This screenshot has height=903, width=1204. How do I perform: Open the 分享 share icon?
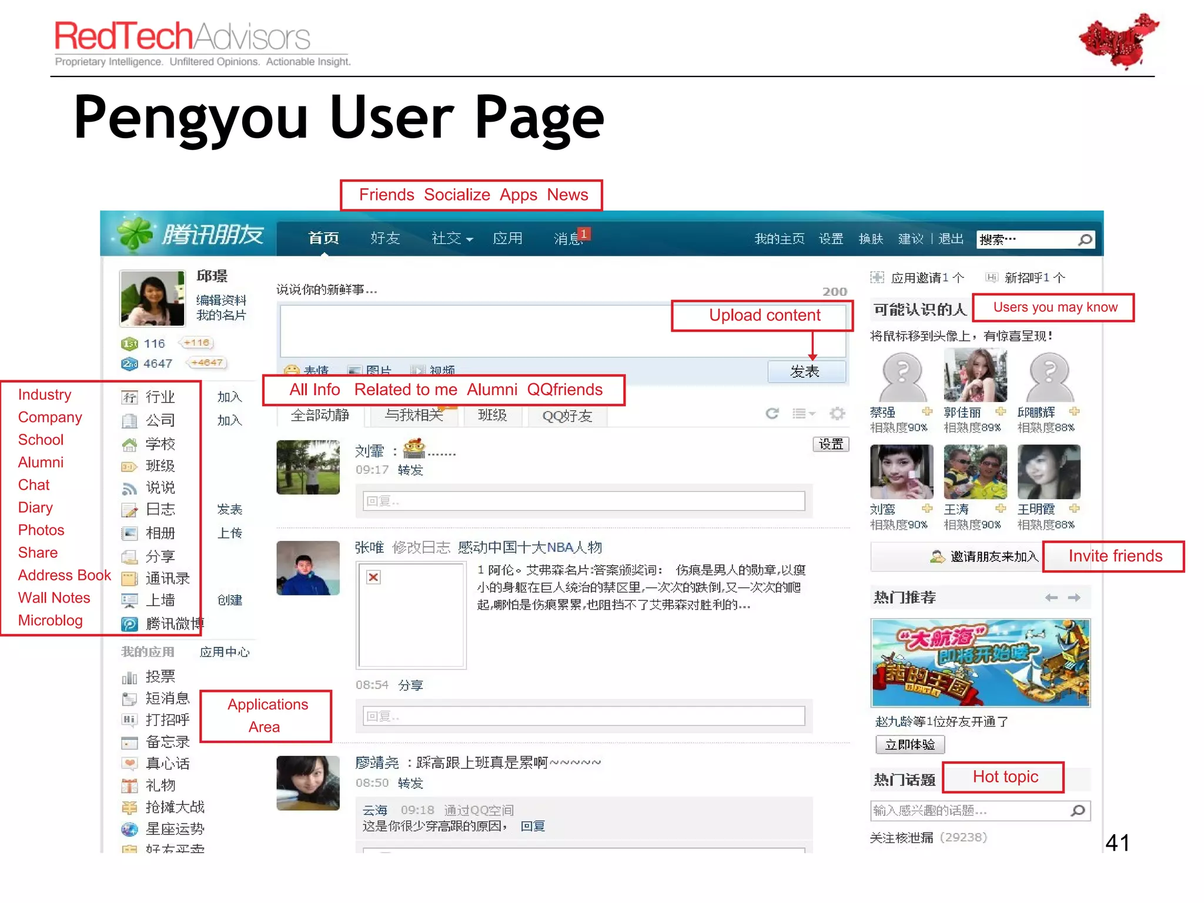click(129, 556)
